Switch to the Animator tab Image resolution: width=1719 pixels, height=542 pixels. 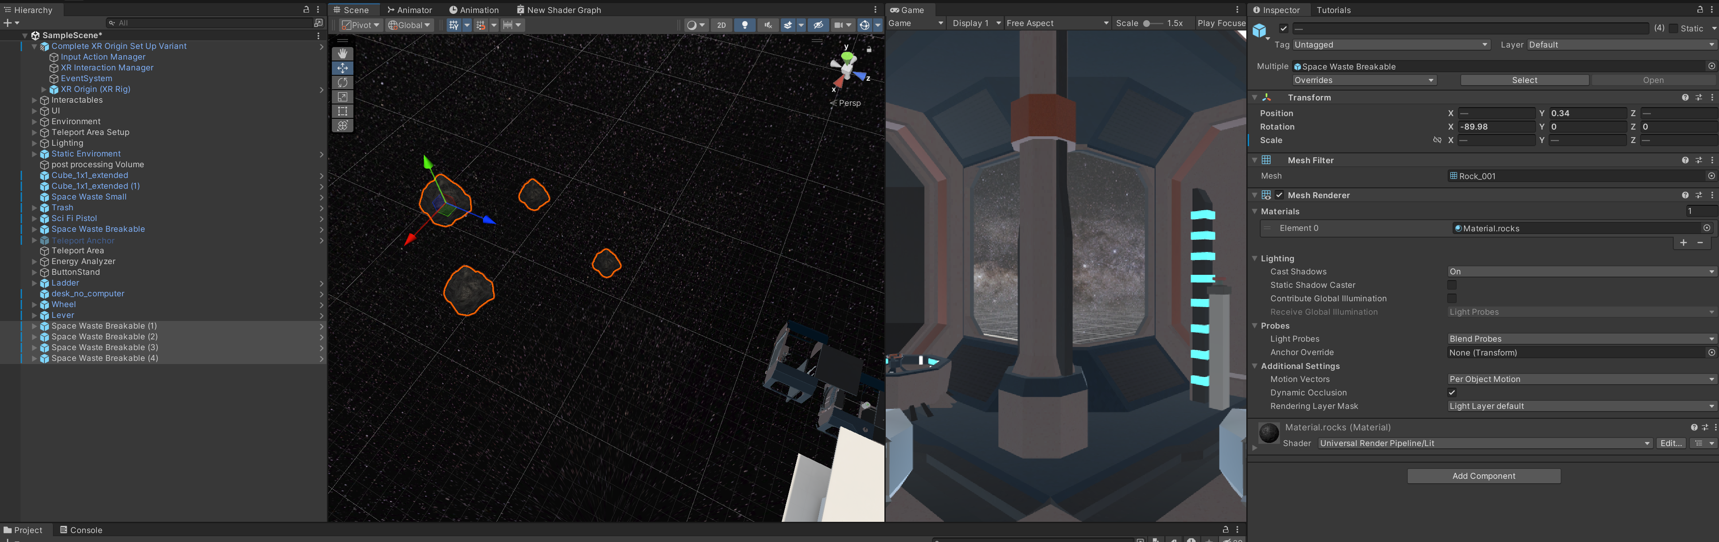coord(410,10)
